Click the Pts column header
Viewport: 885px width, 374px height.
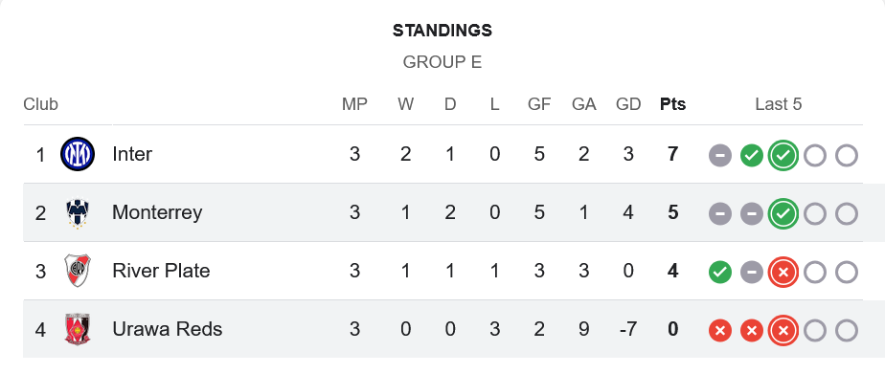tap(672, 104)
